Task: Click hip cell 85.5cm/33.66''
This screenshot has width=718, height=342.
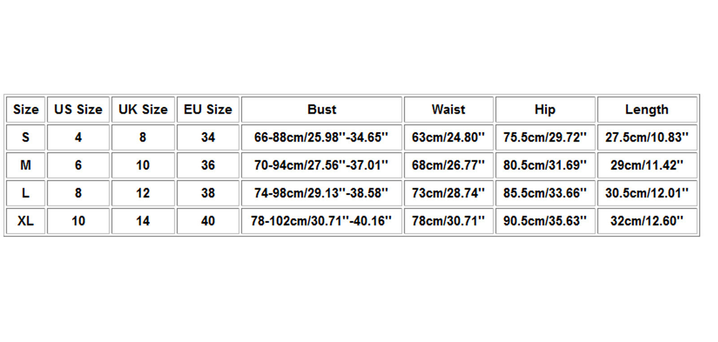Action: 545,193
